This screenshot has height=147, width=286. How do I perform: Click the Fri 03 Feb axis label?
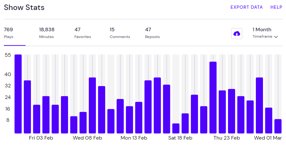coord(41,138)
